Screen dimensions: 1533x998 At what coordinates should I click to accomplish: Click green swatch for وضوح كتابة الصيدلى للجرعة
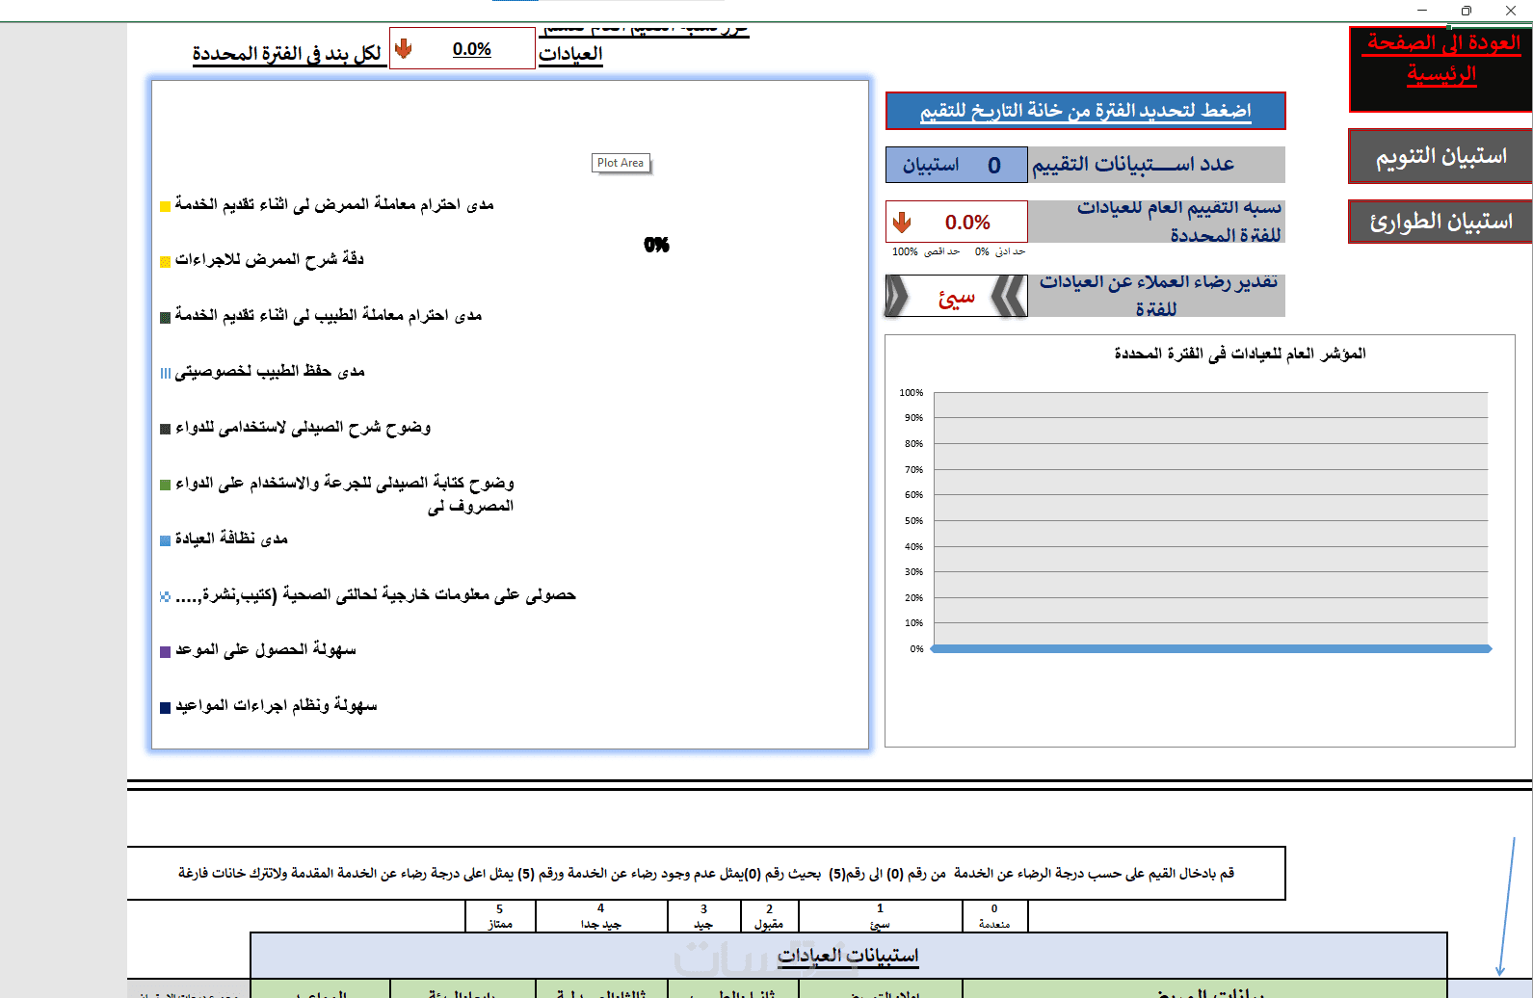coord(165,485)
